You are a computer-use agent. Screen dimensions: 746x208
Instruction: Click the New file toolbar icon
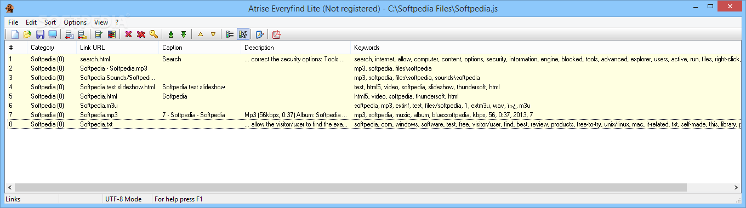(x=15, y=34)
